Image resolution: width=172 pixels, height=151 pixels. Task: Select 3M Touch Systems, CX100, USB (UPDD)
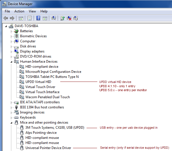55,128
